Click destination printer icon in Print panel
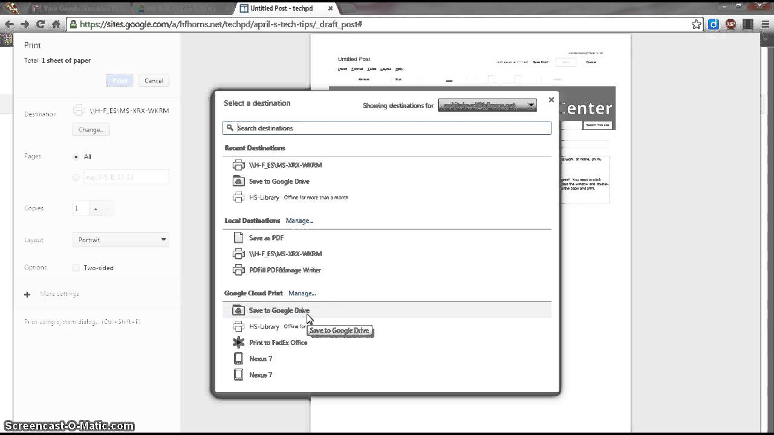 point(79,111)
